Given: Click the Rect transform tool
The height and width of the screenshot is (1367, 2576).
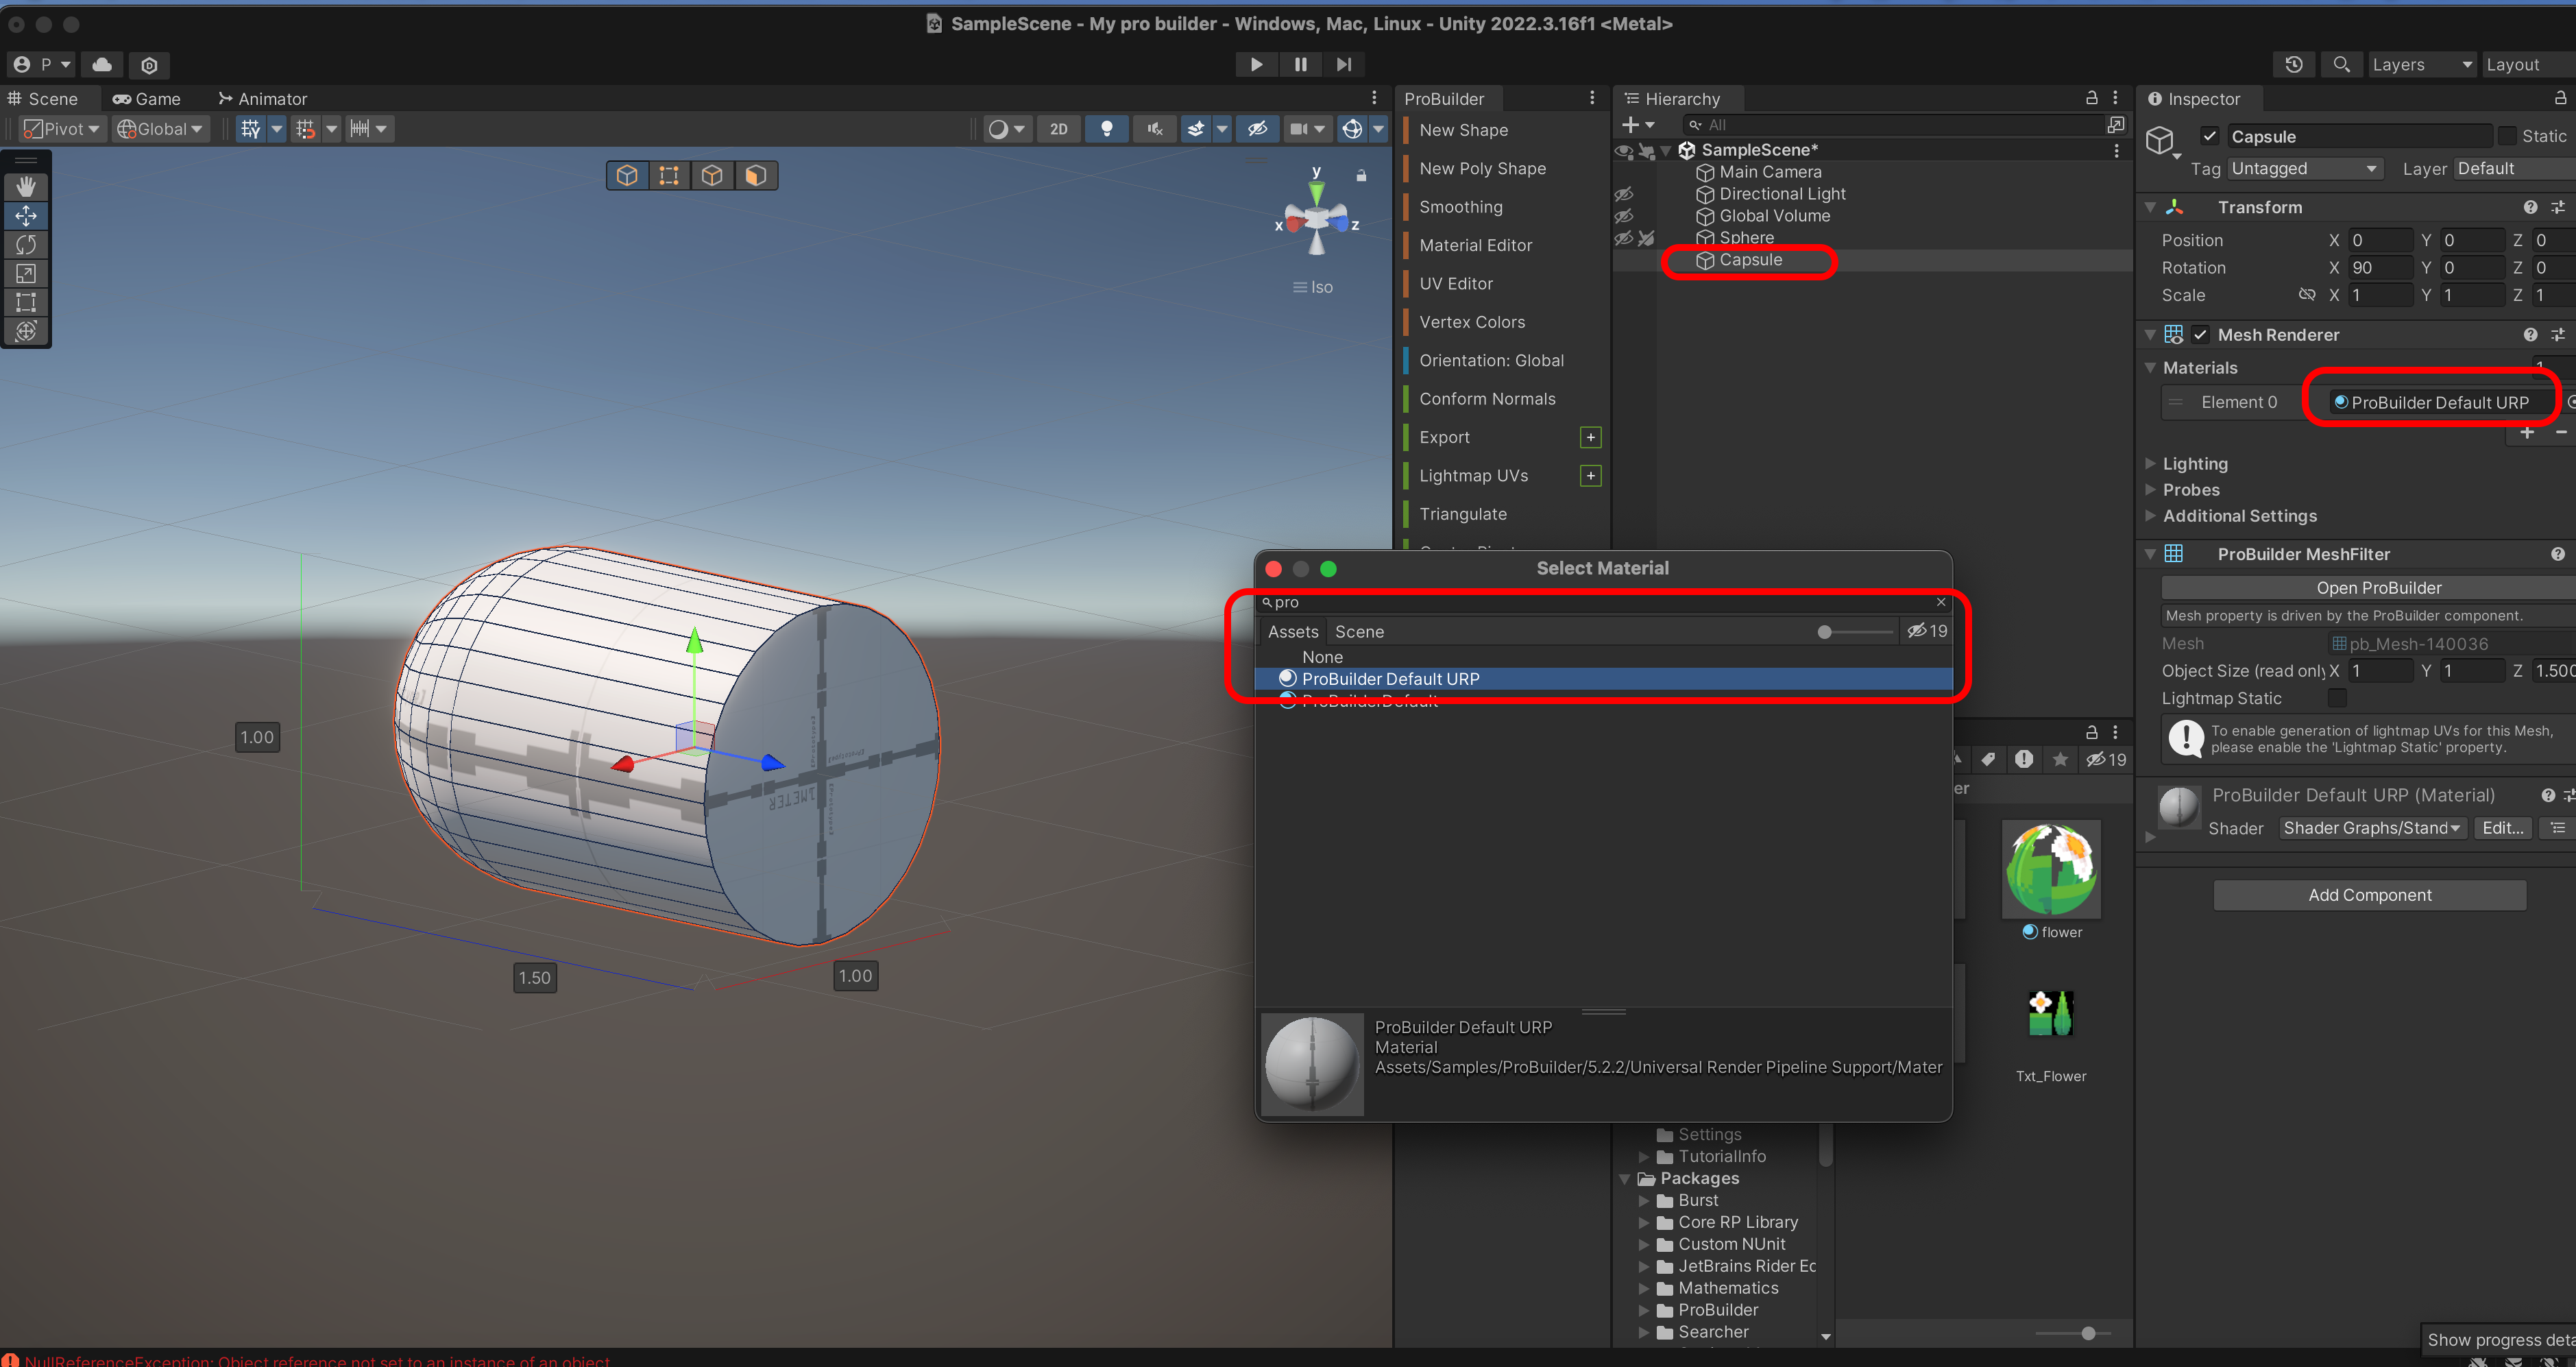Looking at the screenshot, I should tap(26, 302).
